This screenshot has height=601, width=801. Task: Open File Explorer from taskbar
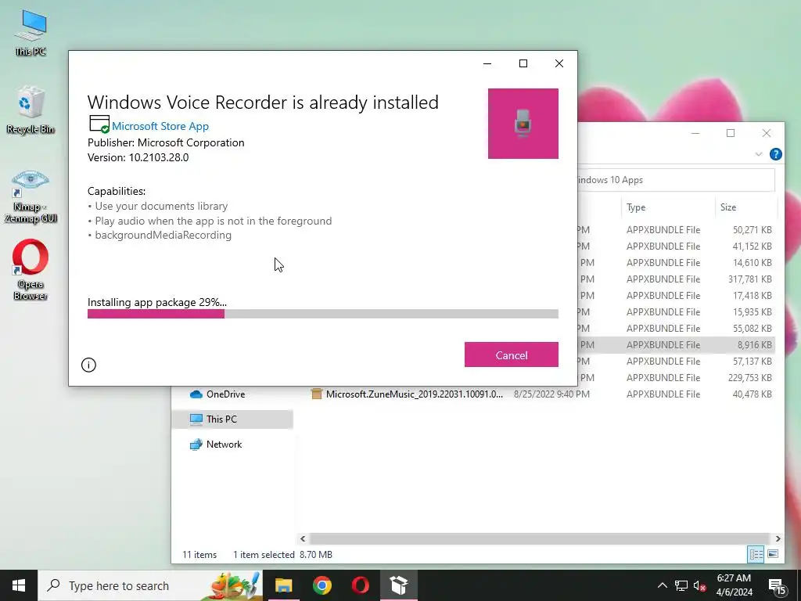[283, 585]
